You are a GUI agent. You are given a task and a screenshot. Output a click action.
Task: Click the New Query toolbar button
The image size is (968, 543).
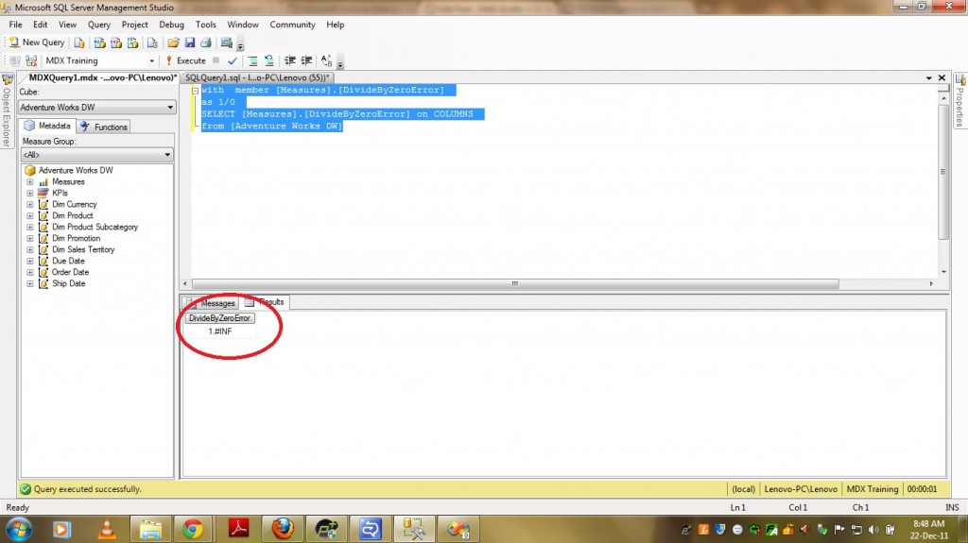point(37,42)
